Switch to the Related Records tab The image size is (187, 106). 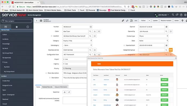[x=47, y=87]
